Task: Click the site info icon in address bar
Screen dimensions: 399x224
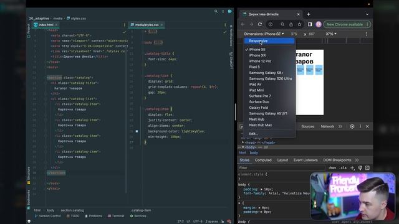Action: pos(270,24)
